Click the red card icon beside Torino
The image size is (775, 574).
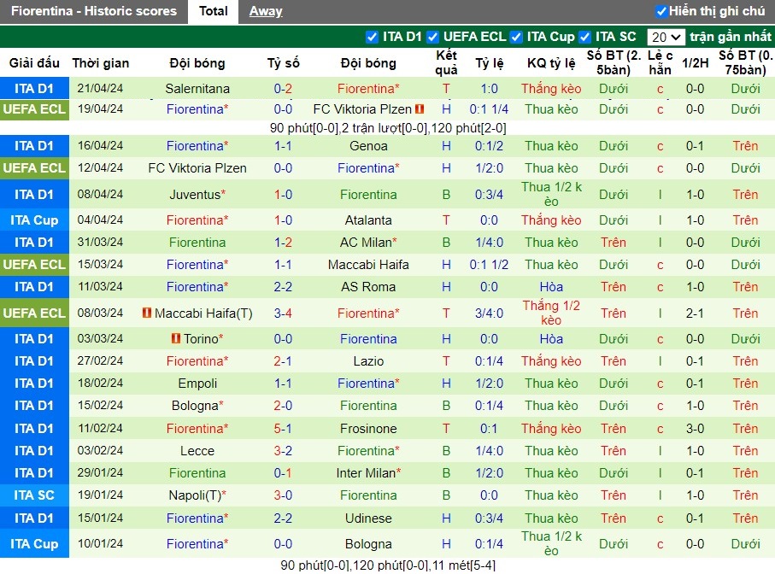click(x=176, y=338)
